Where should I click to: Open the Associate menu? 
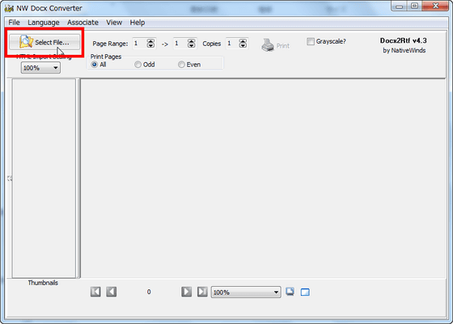click(x=83, y=23)
